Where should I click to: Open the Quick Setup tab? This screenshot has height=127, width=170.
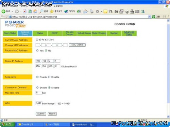coord(10,33)
